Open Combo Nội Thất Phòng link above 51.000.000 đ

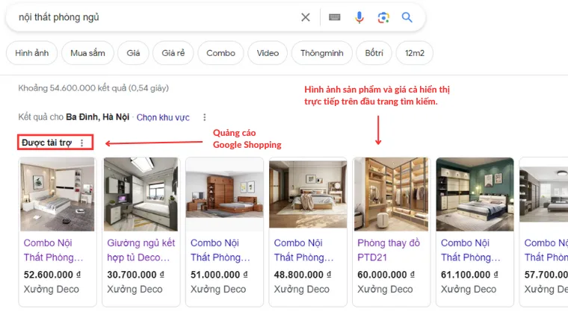tap(220, 250)
